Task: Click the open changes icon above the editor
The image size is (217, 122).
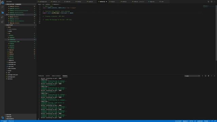Action: coord(209,2)
